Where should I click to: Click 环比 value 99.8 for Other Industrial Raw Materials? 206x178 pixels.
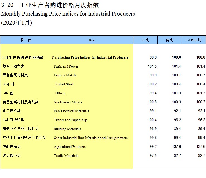[x=153, y=138]
